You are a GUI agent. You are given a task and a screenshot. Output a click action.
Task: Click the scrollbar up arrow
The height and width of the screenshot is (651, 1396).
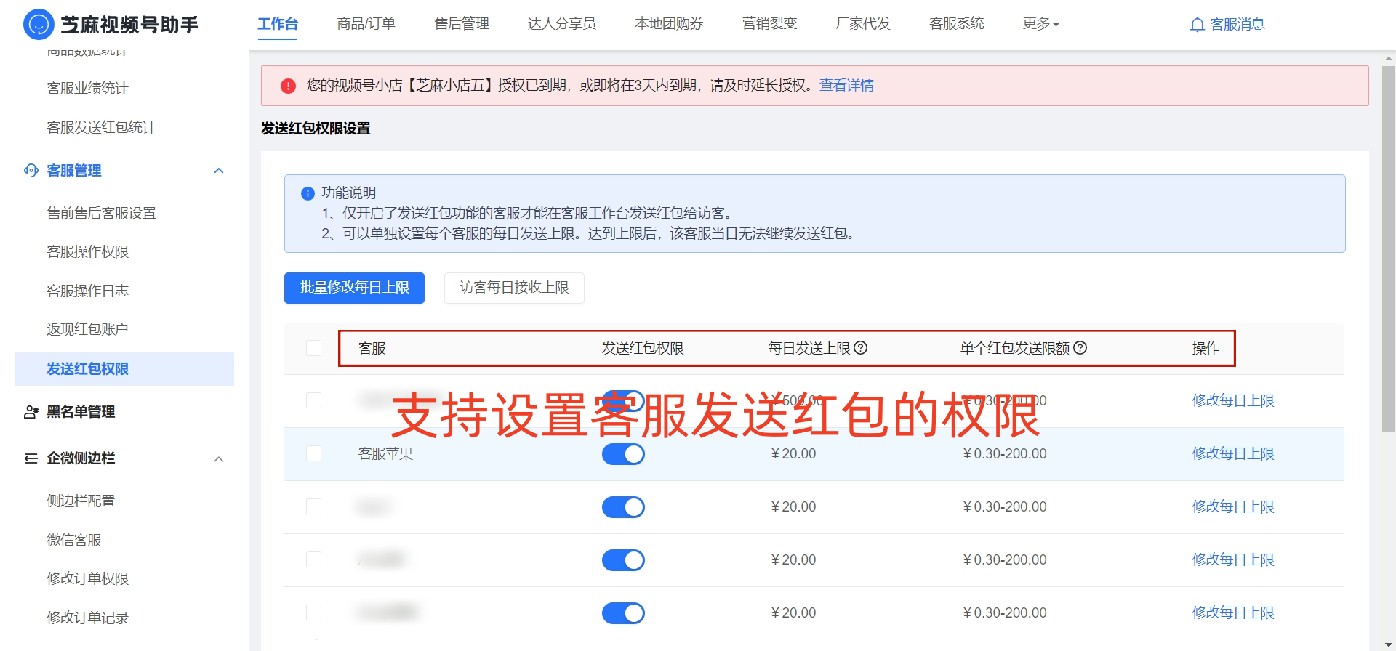[x=1388, y=57]
